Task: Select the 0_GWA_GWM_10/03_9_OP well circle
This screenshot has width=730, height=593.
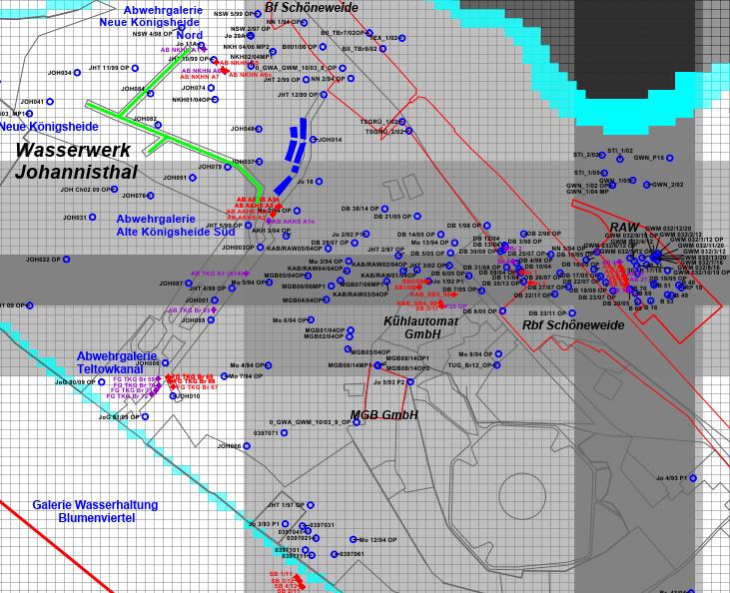Action: [x=357, y=422]
